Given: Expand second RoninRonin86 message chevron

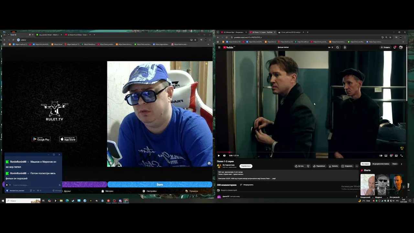Looking at the screenshot, I should coord(28,173).
